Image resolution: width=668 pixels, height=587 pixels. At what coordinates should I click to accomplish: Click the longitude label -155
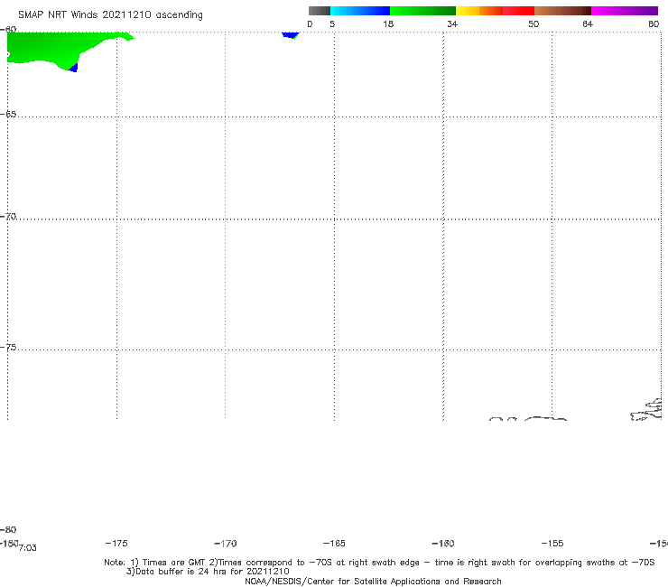[x=552, y=543]
